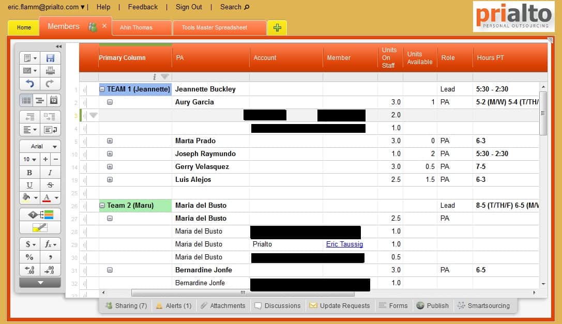This screenshot has height=324, width=562.
Task: Click Sign Out at the top
Action: click(189, 7)
